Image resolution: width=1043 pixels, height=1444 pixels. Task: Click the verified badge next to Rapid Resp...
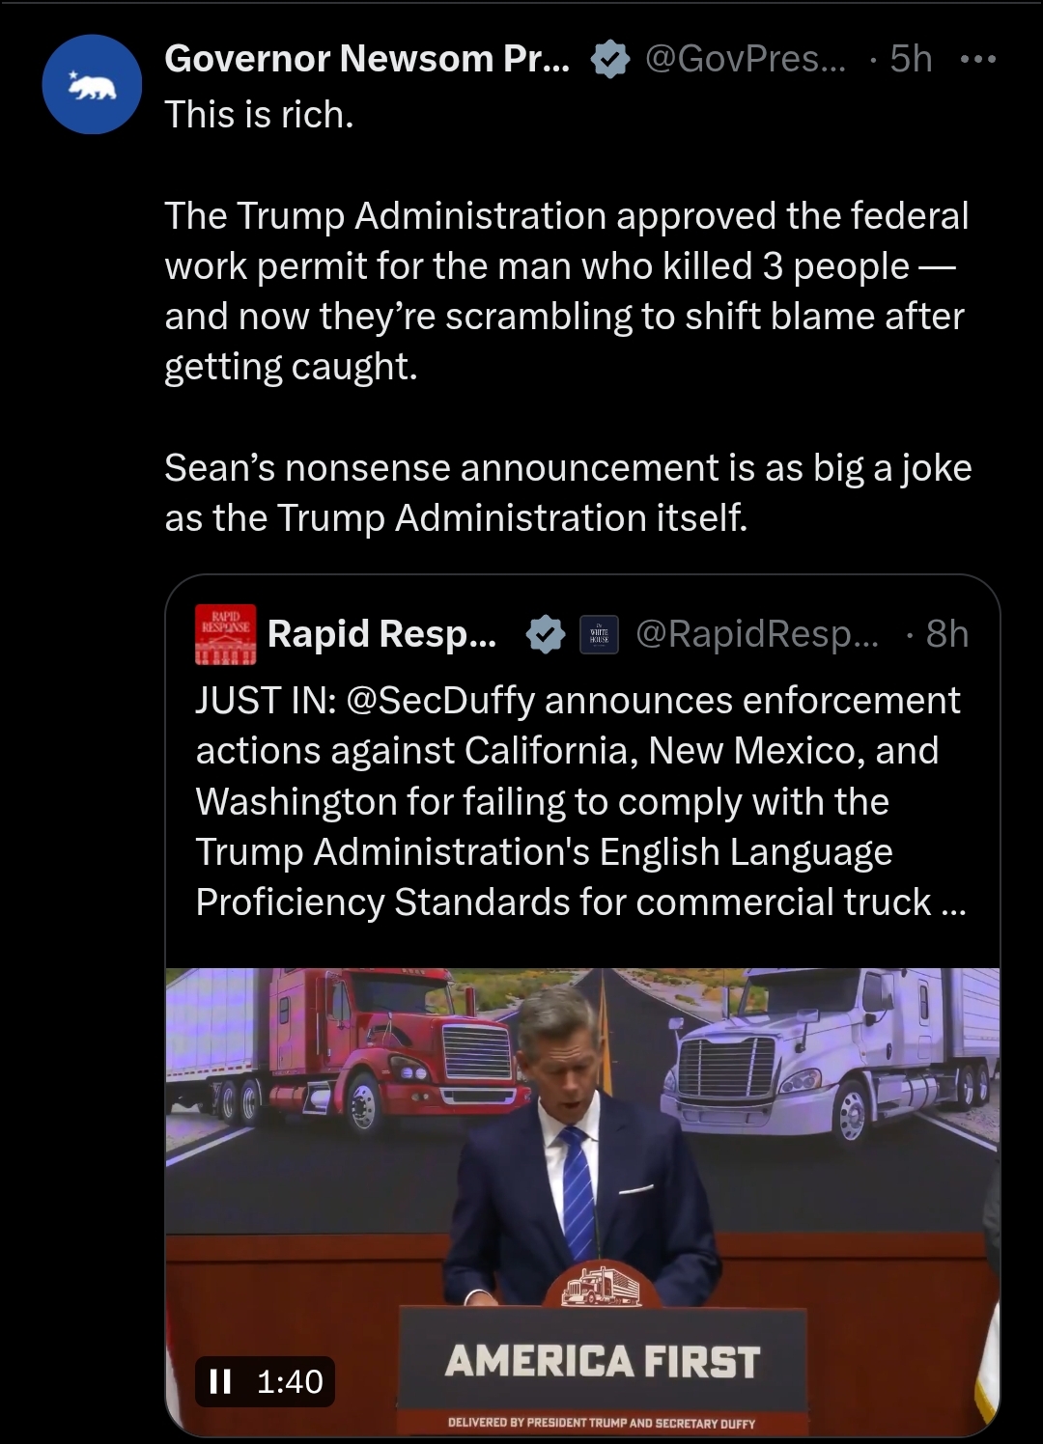tap(546, 634)
